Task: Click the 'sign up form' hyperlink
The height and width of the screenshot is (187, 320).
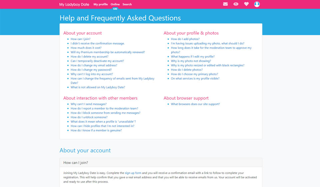Action: tap(133, 173)
